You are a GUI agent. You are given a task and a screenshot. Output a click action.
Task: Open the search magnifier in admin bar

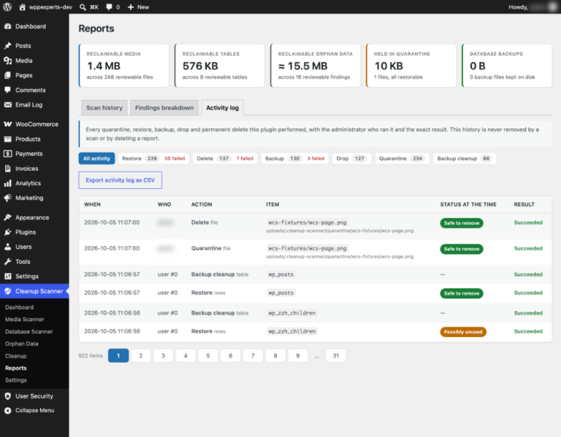(83, 7)
